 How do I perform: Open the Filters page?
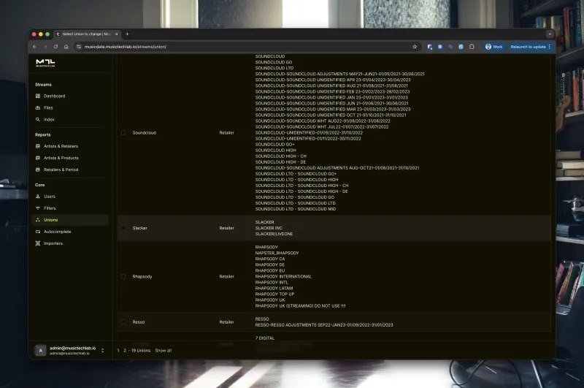point(50,208)
